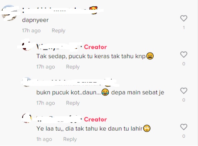The height and width of the screenshot is (146, 198).
Task: Open profile picture of the 'dapnyeer' commenter
Action: [9, 13]
